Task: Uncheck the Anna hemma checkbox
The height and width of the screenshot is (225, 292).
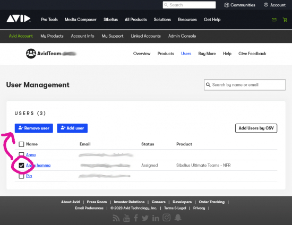Action: tap(21, 165)
